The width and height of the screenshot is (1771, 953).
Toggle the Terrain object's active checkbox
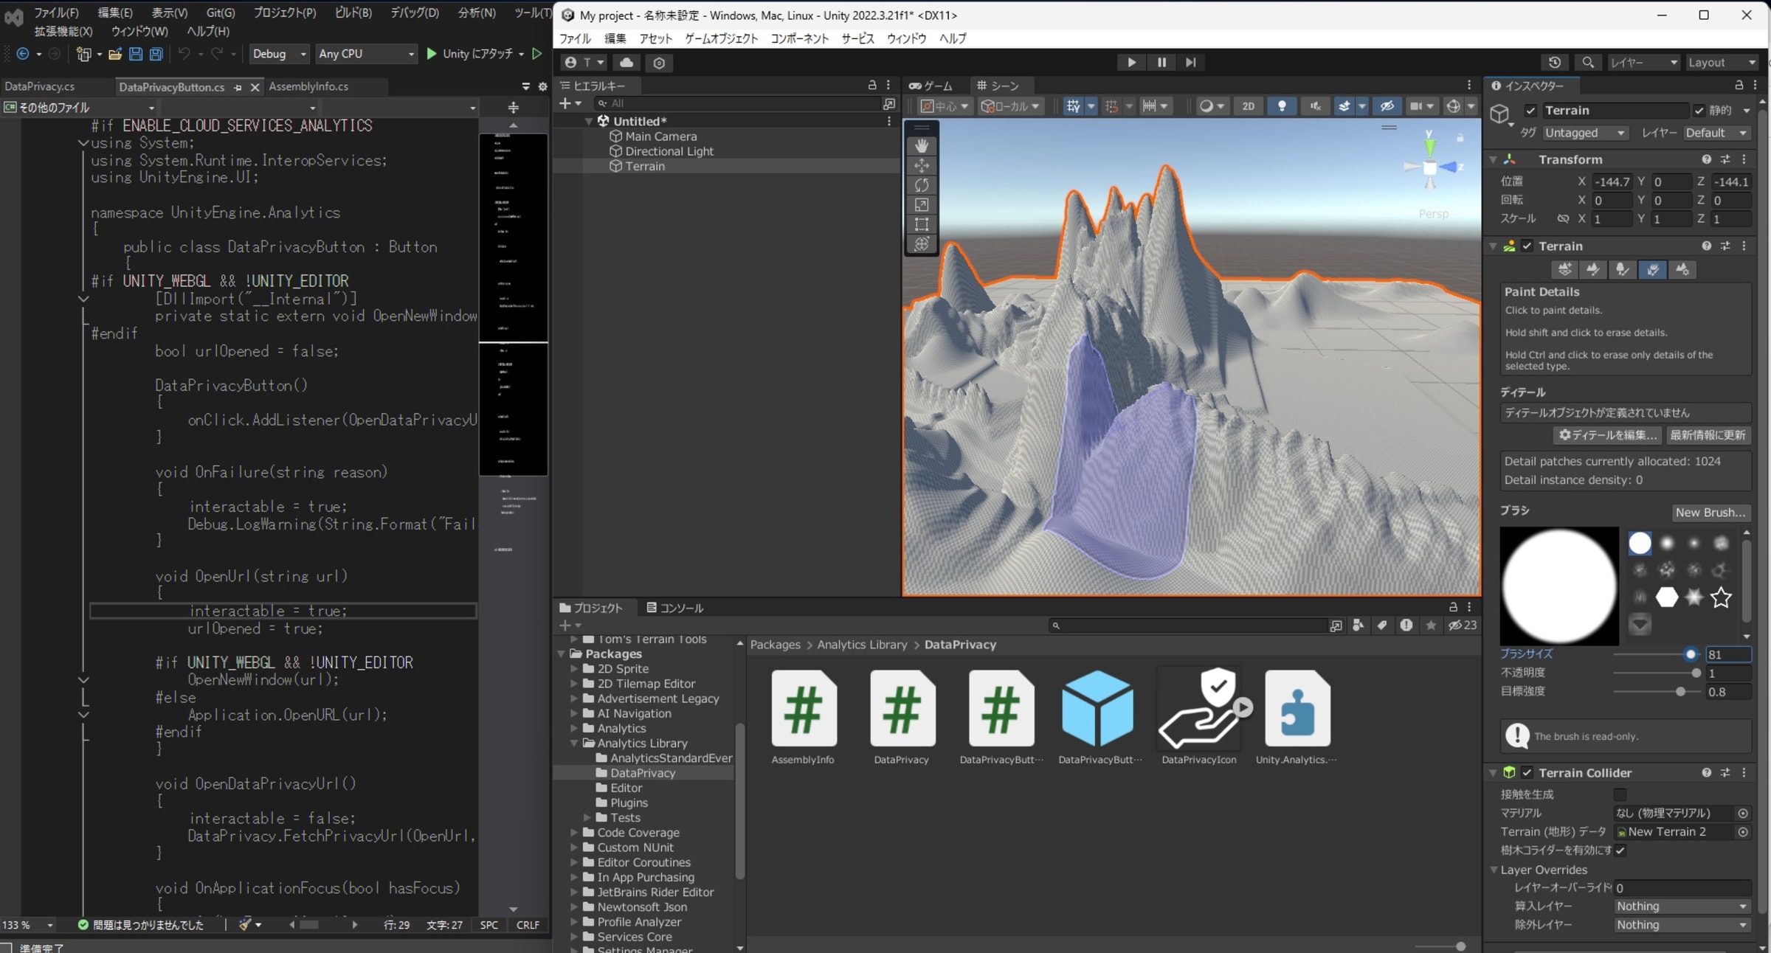pyautogui.click(x=1530, y=111)
